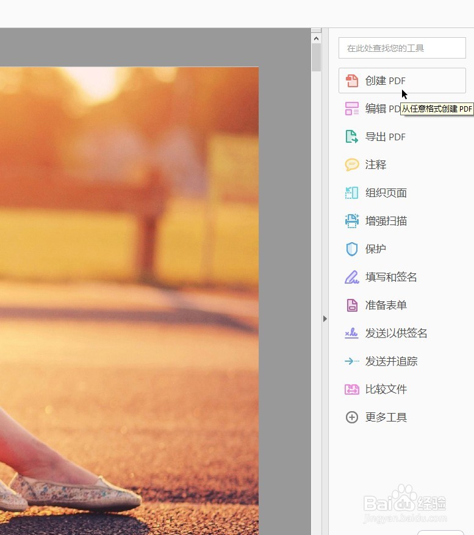Click the Compare Files icon
The height and width of the screenshot is (535, 474).
point(352,389)
